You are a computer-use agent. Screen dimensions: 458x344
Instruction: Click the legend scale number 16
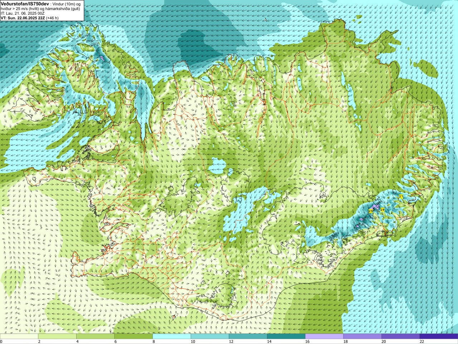pos(307,341)
